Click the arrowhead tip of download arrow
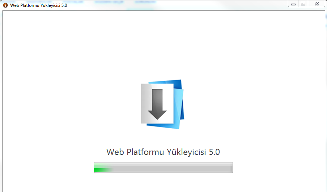The width and height of the screenshot is (327, 192). [x=157, y=118]
